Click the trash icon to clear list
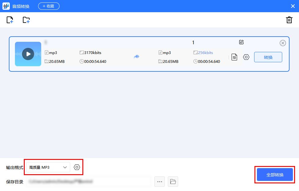 [289, 20]
